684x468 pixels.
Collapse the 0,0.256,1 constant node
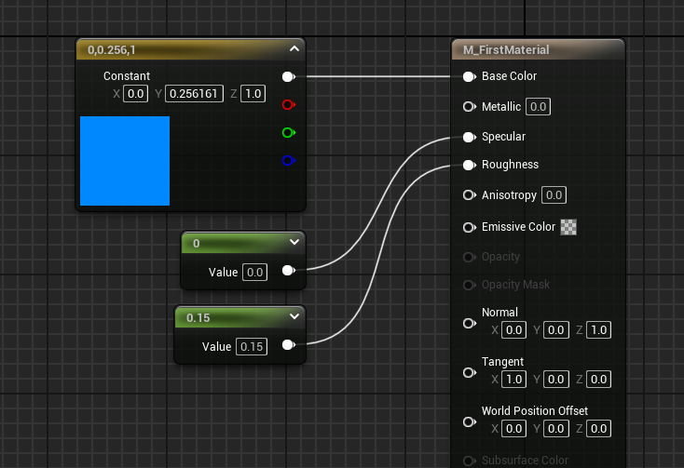294,48
